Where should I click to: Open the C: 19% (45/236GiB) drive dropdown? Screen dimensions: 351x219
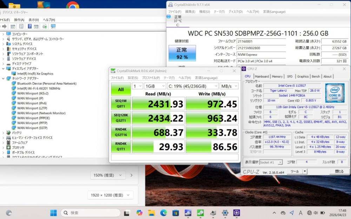(x=192, y=86)
